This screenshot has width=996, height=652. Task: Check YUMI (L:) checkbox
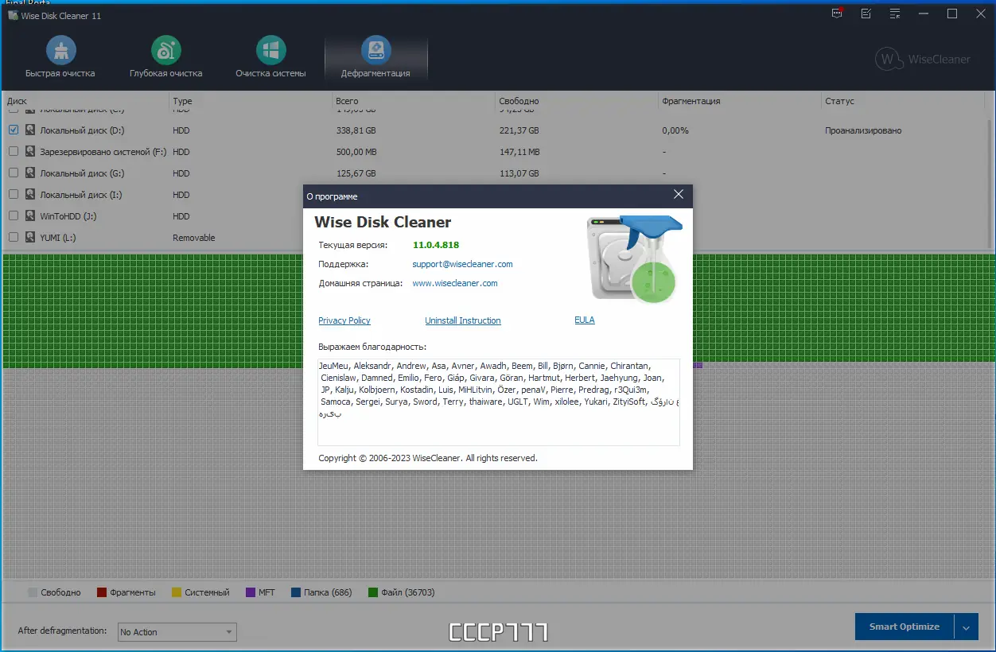click(14, 237)
